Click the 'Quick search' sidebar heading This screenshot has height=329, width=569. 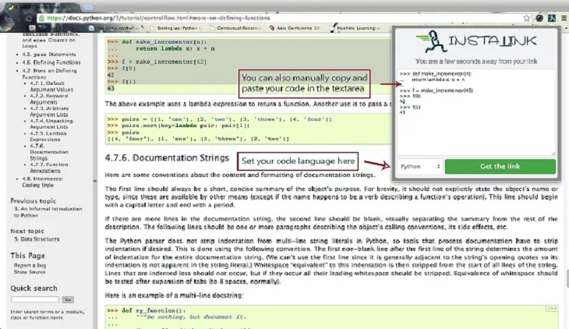34,288
